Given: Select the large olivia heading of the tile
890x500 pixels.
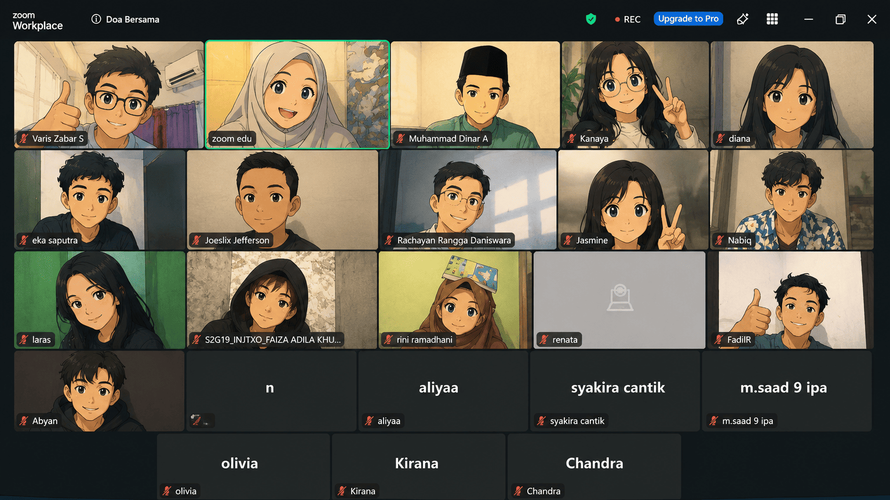Looking at the screenshot, I should 239,463.
